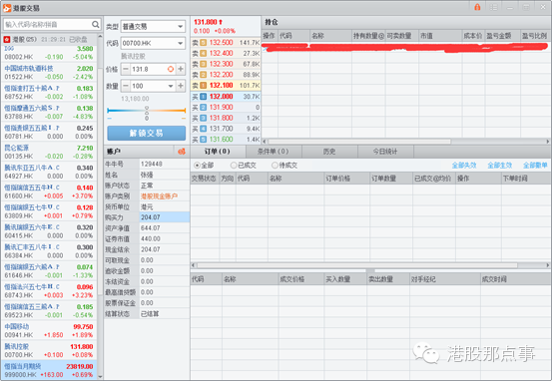Viewport: 552px width, 381px height.
Task: Switch to the 历史 tab
Action: point(329,152)
